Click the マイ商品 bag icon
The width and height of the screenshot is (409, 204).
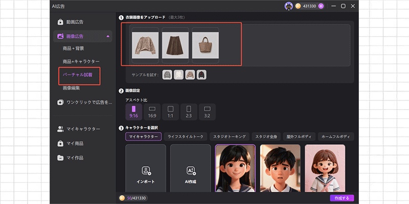60,143
